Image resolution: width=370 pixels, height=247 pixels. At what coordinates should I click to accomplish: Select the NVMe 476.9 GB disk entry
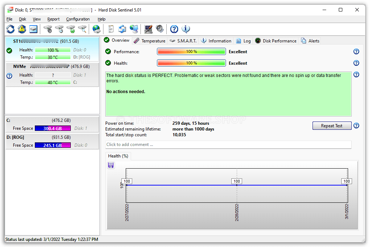click(x=52, y=74)
